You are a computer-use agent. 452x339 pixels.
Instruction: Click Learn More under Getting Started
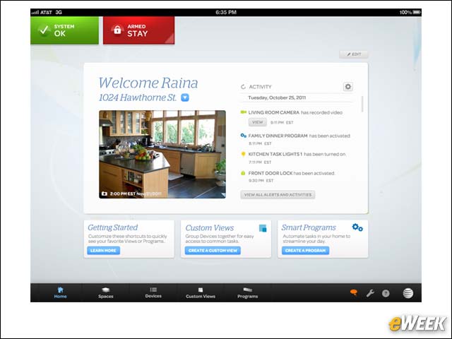[x=103, y=251]
